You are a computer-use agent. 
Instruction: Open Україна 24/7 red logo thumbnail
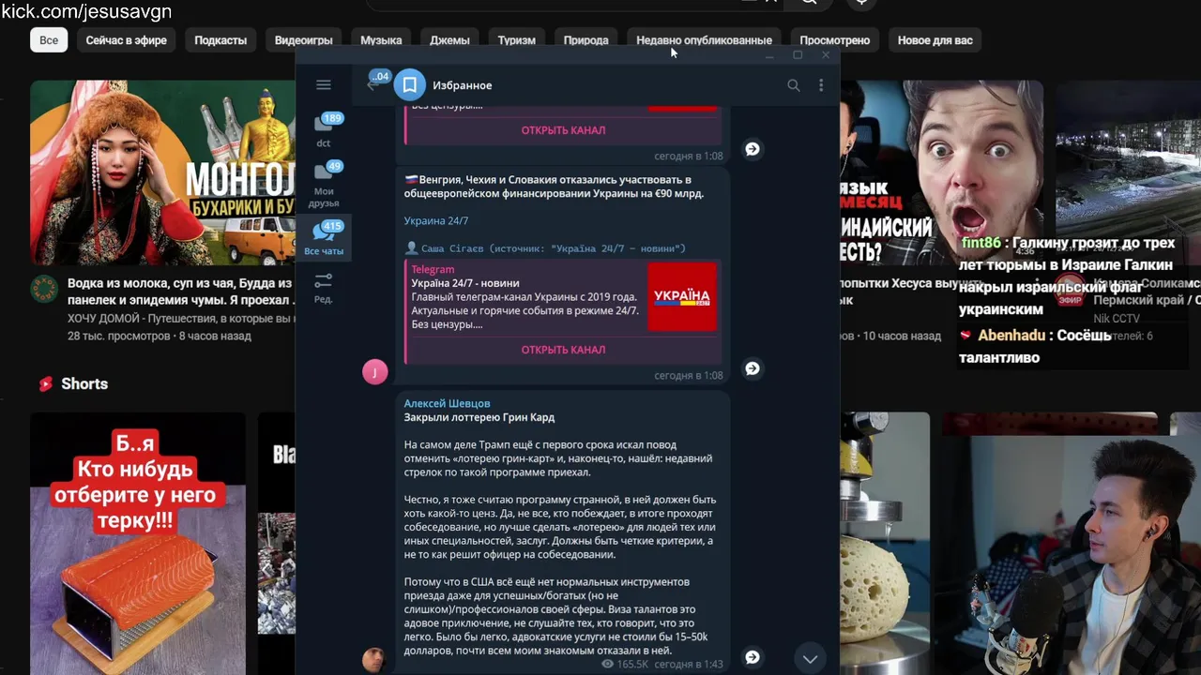(682, 296)
